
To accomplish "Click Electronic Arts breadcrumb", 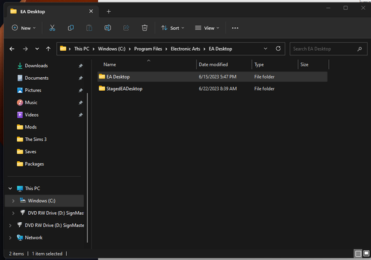I will [x=185, y=49].
